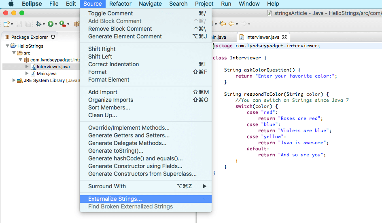This screenshot has width=382, height=223.
Task: Open the Help menu
Action: coord(273,4)
